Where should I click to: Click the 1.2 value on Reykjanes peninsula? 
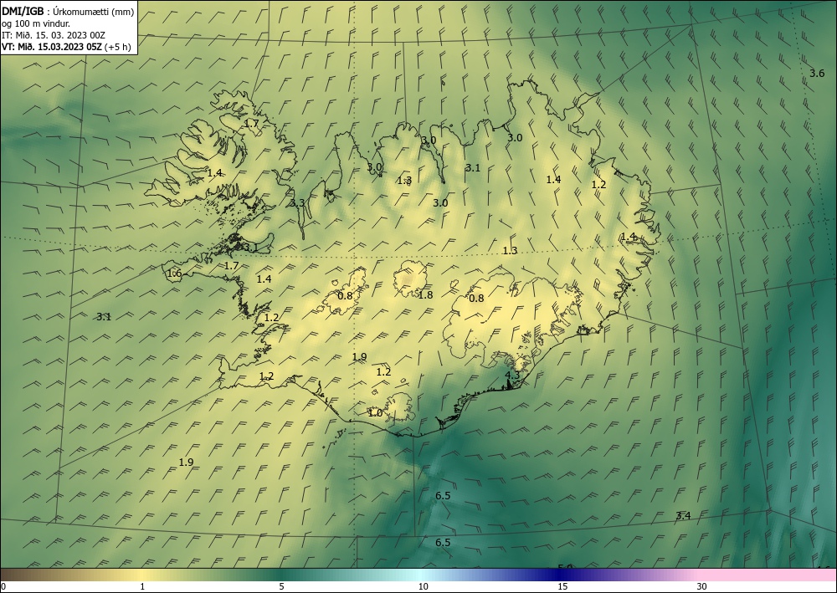pyautogui.click(x=266, y=376)
